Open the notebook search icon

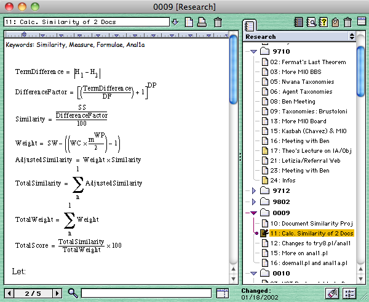click(x=311, y=22)
